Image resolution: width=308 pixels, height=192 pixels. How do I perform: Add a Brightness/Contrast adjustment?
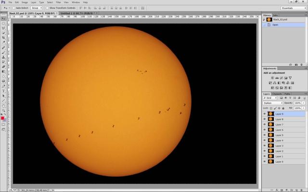(x=272, y=77)
